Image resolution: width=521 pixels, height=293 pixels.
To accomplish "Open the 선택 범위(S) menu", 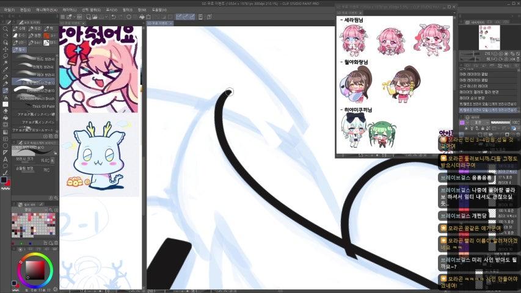I will (x=92, y=10).
